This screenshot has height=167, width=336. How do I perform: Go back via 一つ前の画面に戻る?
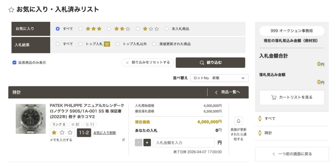coord(292,154)
